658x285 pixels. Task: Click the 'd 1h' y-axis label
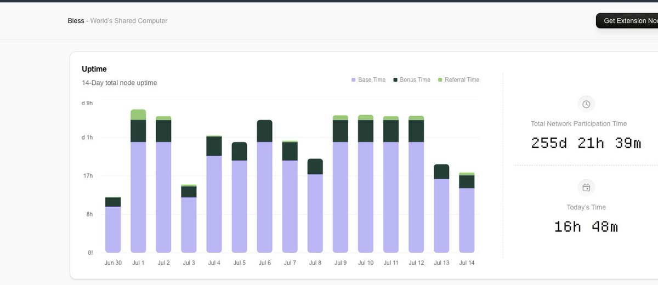[x=87, y=138]
